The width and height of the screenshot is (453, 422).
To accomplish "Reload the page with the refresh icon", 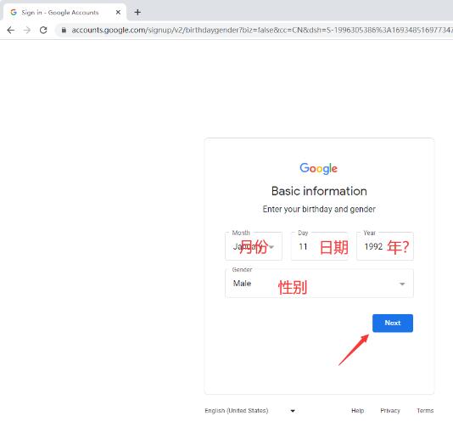I will [x=43, y=30].
